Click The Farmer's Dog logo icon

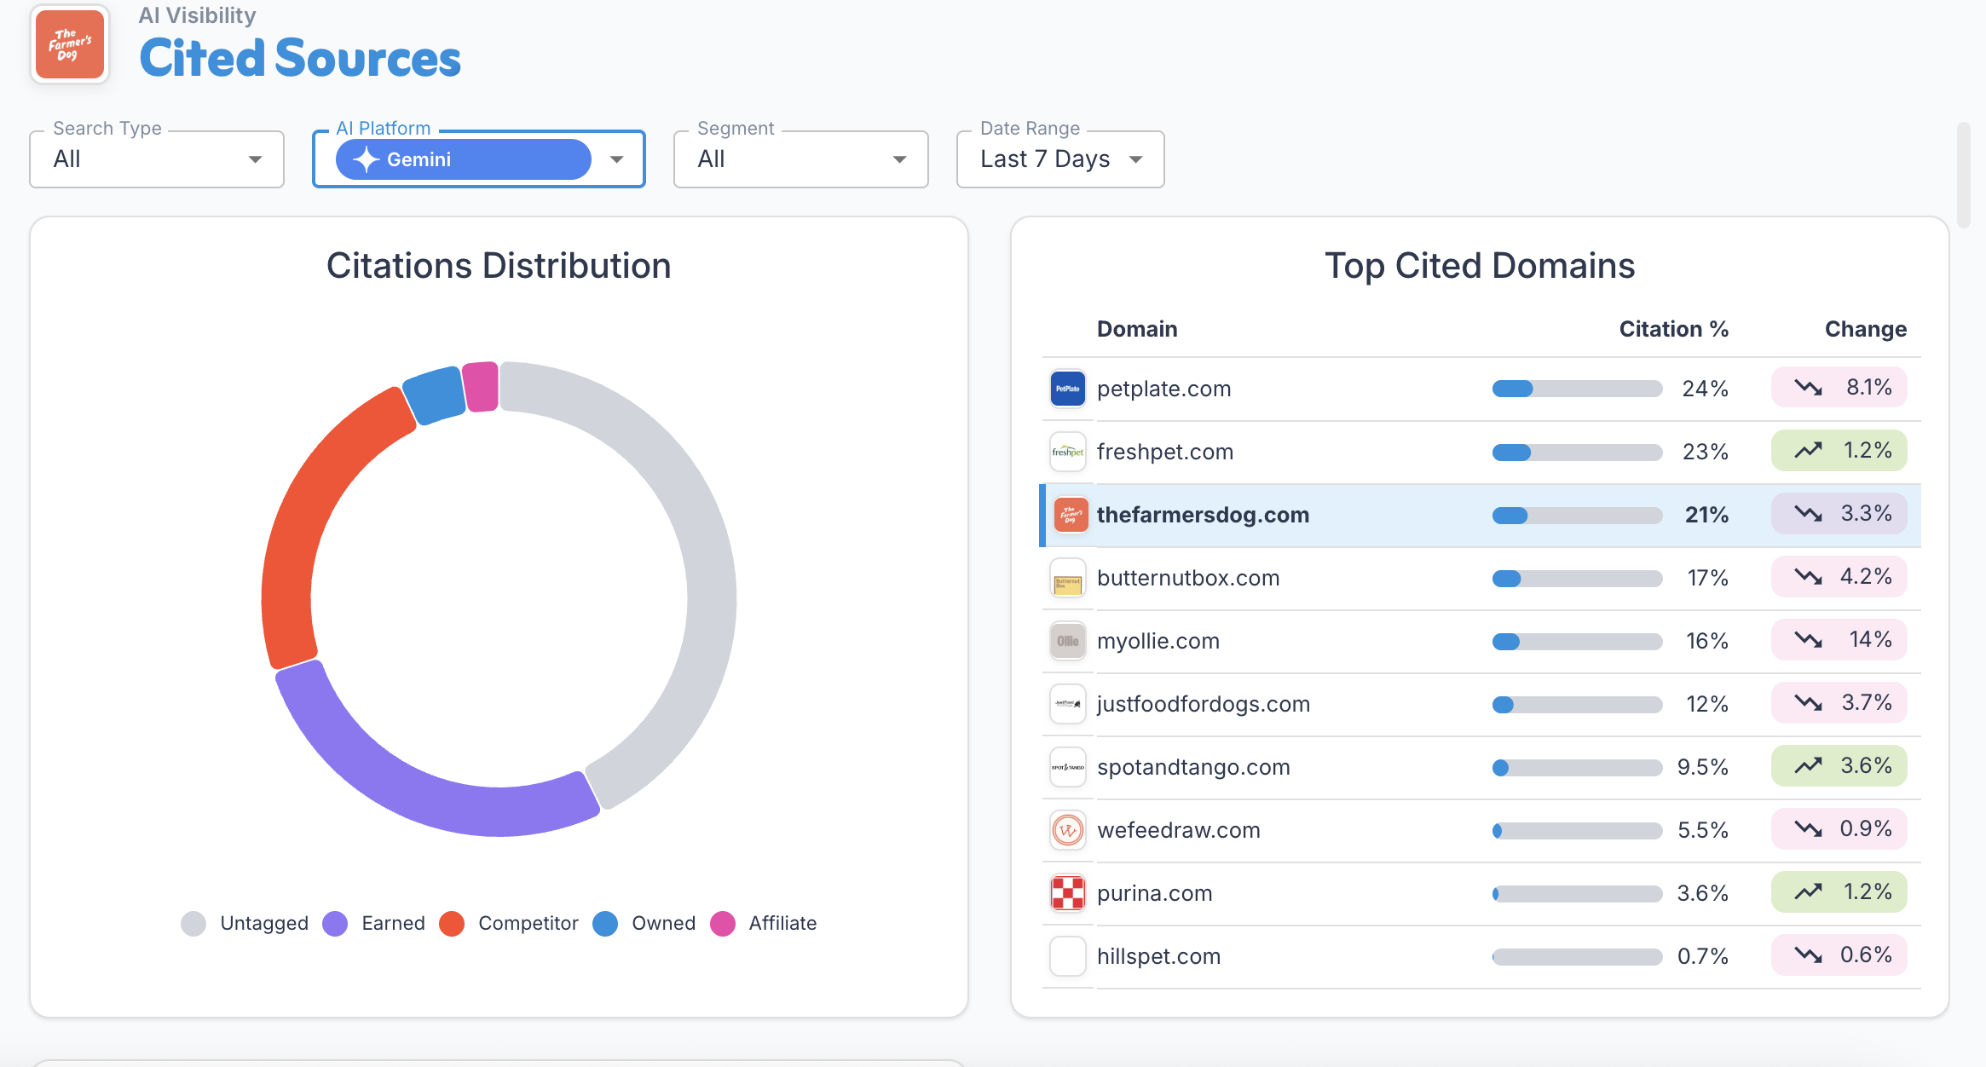(x=70, y=45)
